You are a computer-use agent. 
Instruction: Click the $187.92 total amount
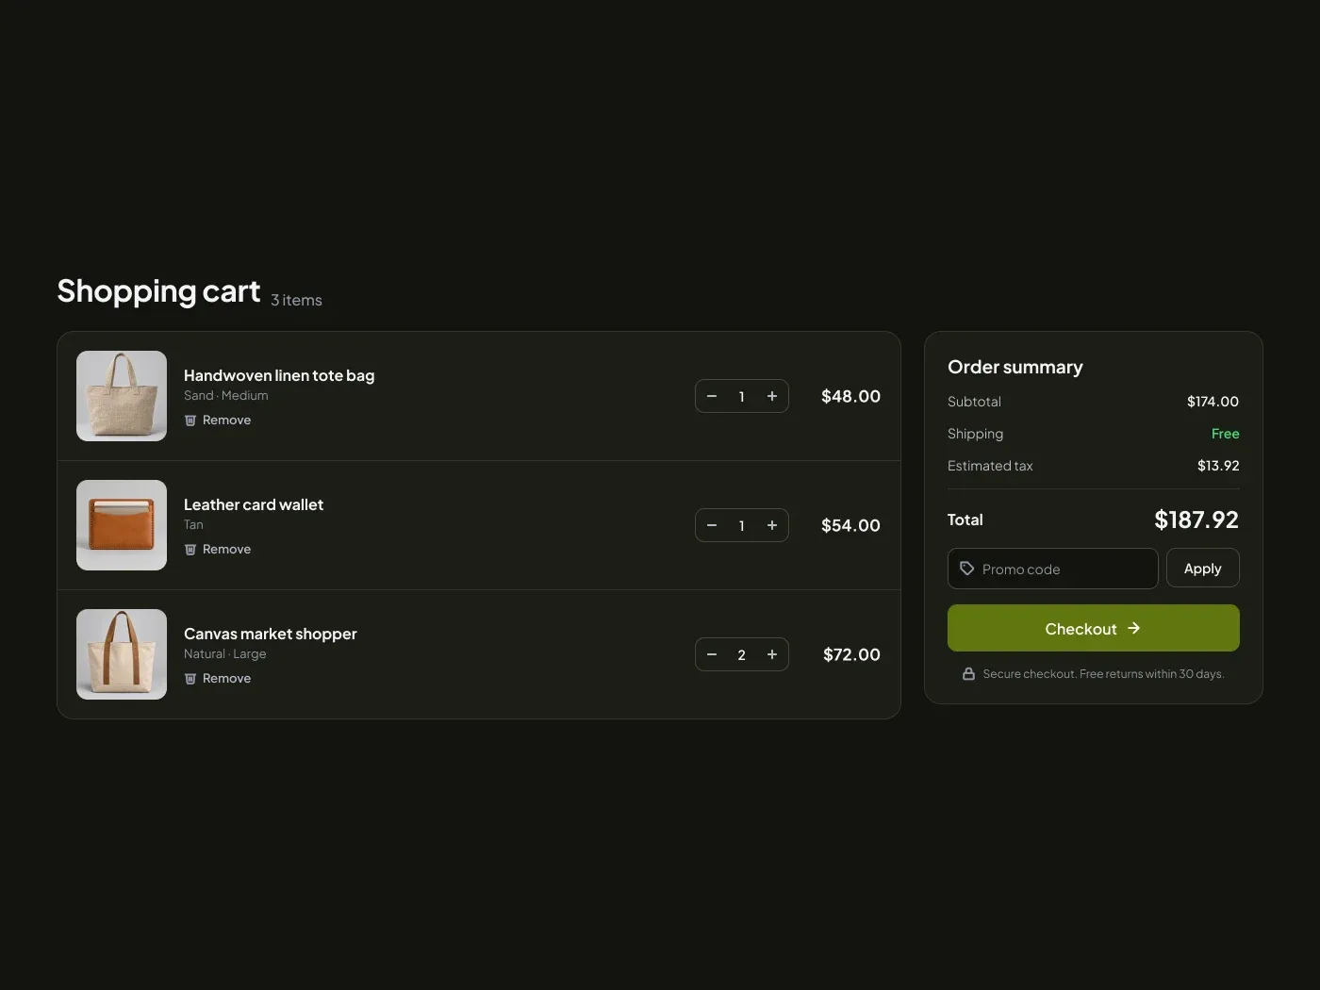click(x=1196, y=520)
